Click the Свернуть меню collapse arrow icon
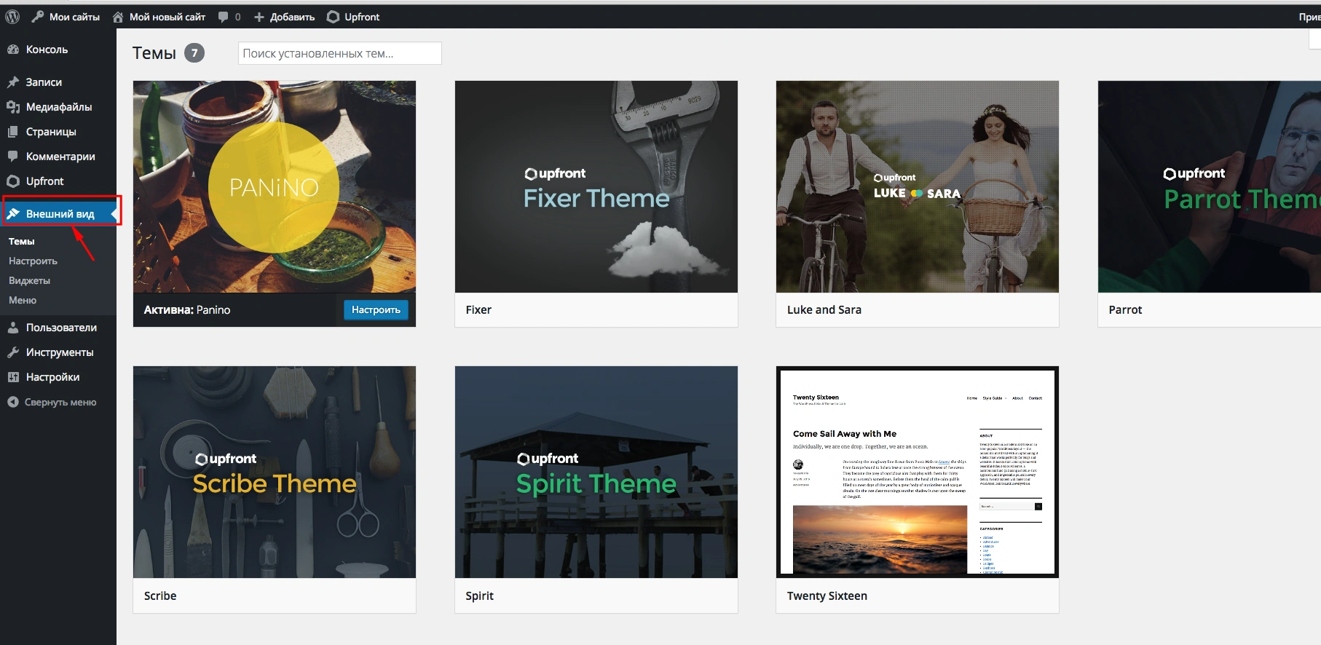The height and width of the screenshot is (645, 1321). point(13,402)
